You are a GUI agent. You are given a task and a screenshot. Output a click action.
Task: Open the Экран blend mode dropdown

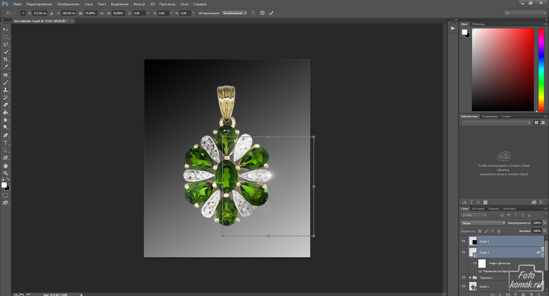483,223
